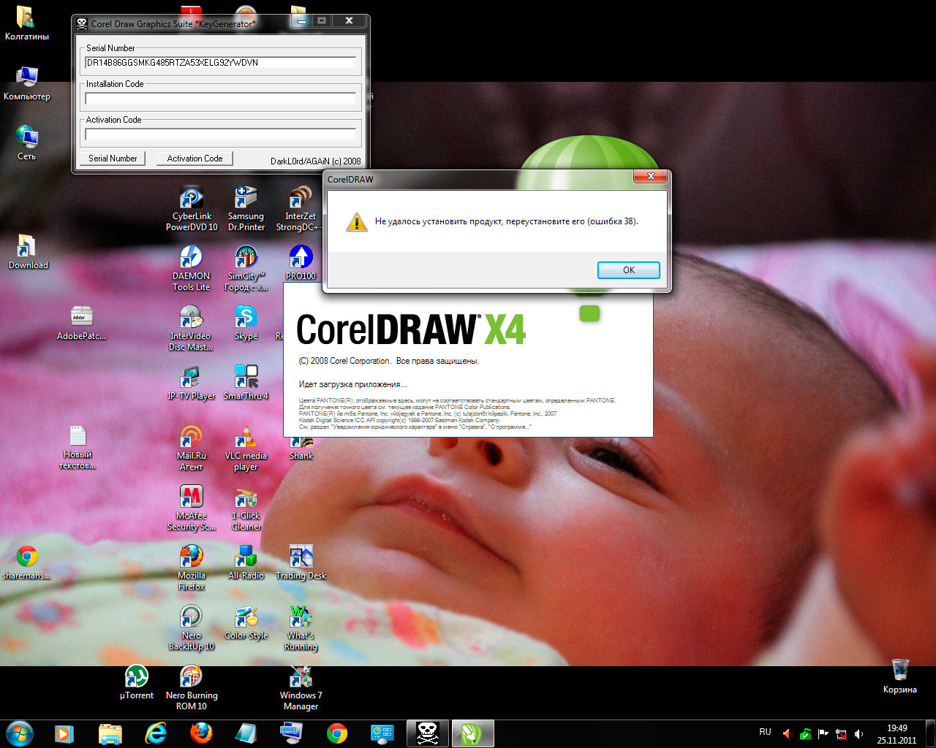
Task: Click the Installation Code input field
Action: coord(221,99)
